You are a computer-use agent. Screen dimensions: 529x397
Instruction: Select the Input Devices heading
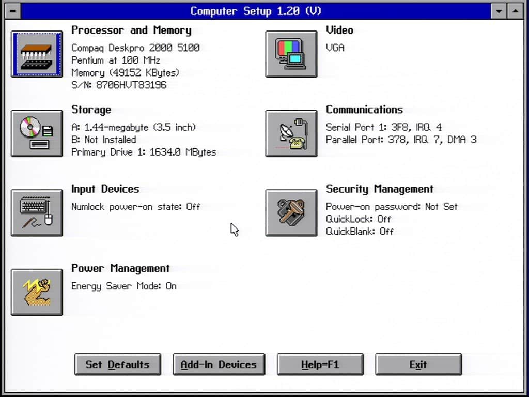105,189
